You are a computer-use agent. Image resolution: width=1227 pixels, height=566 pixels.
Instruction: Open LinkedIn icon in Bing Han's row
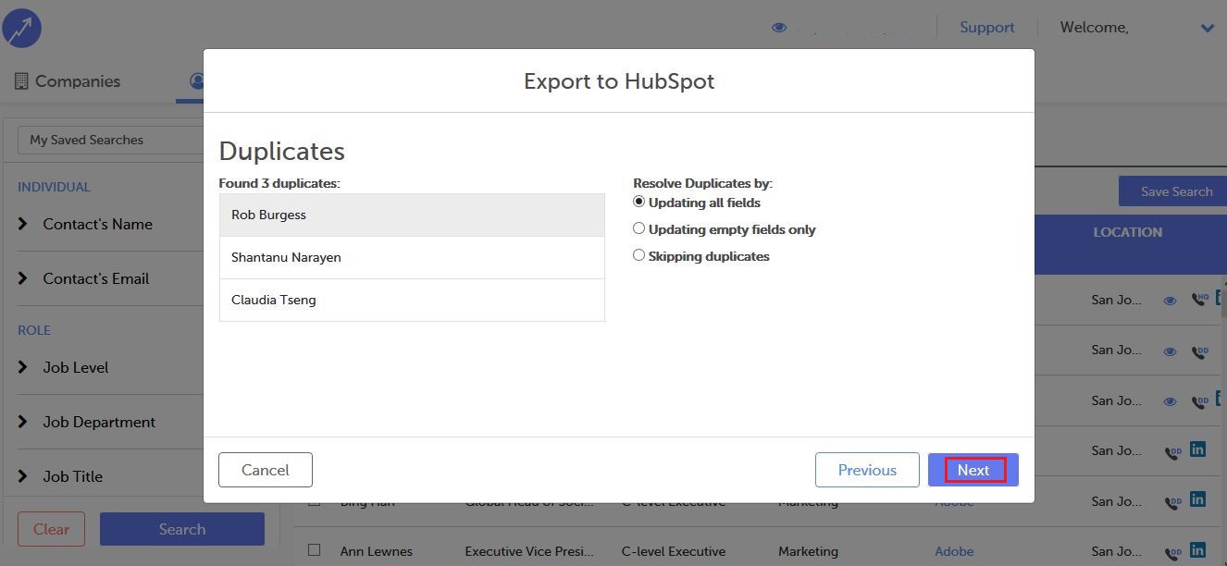(1198, 499)
